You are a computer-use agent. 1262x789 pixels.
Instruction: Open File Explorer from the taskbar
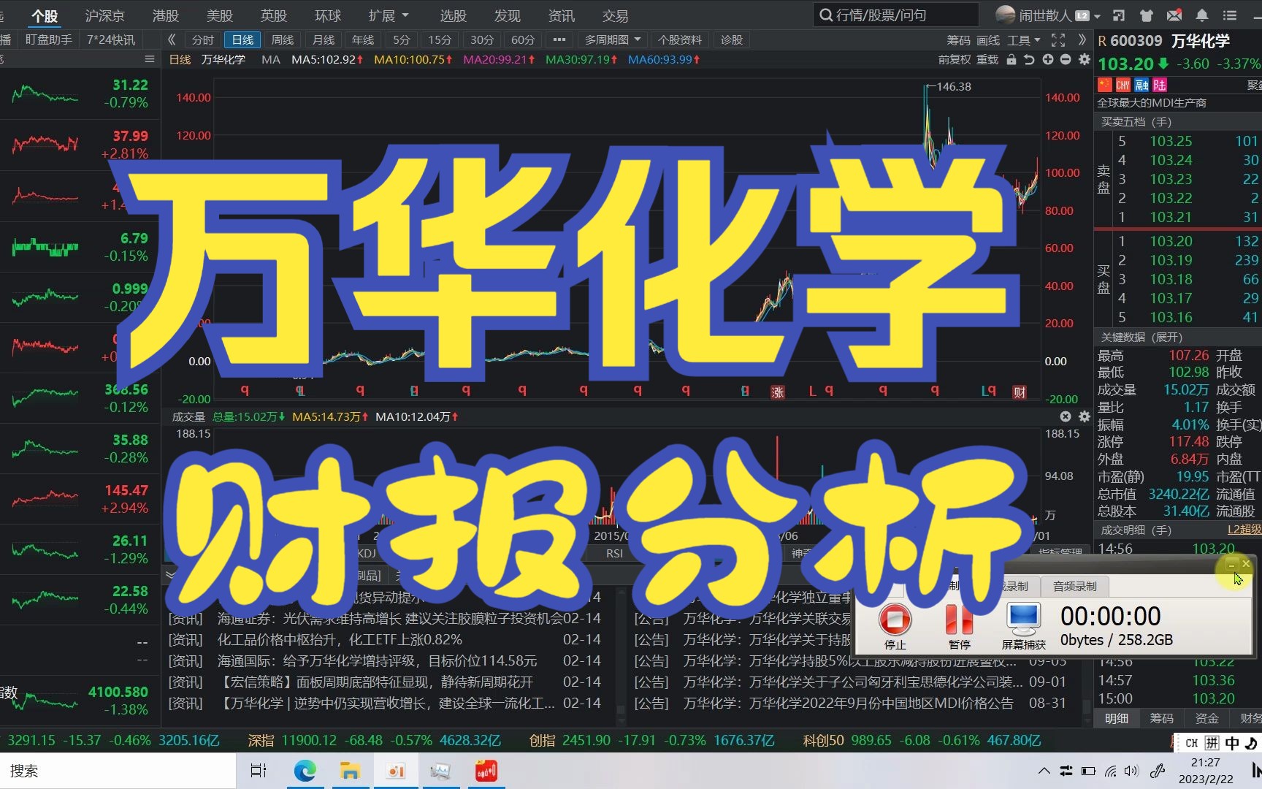(350, 771)
